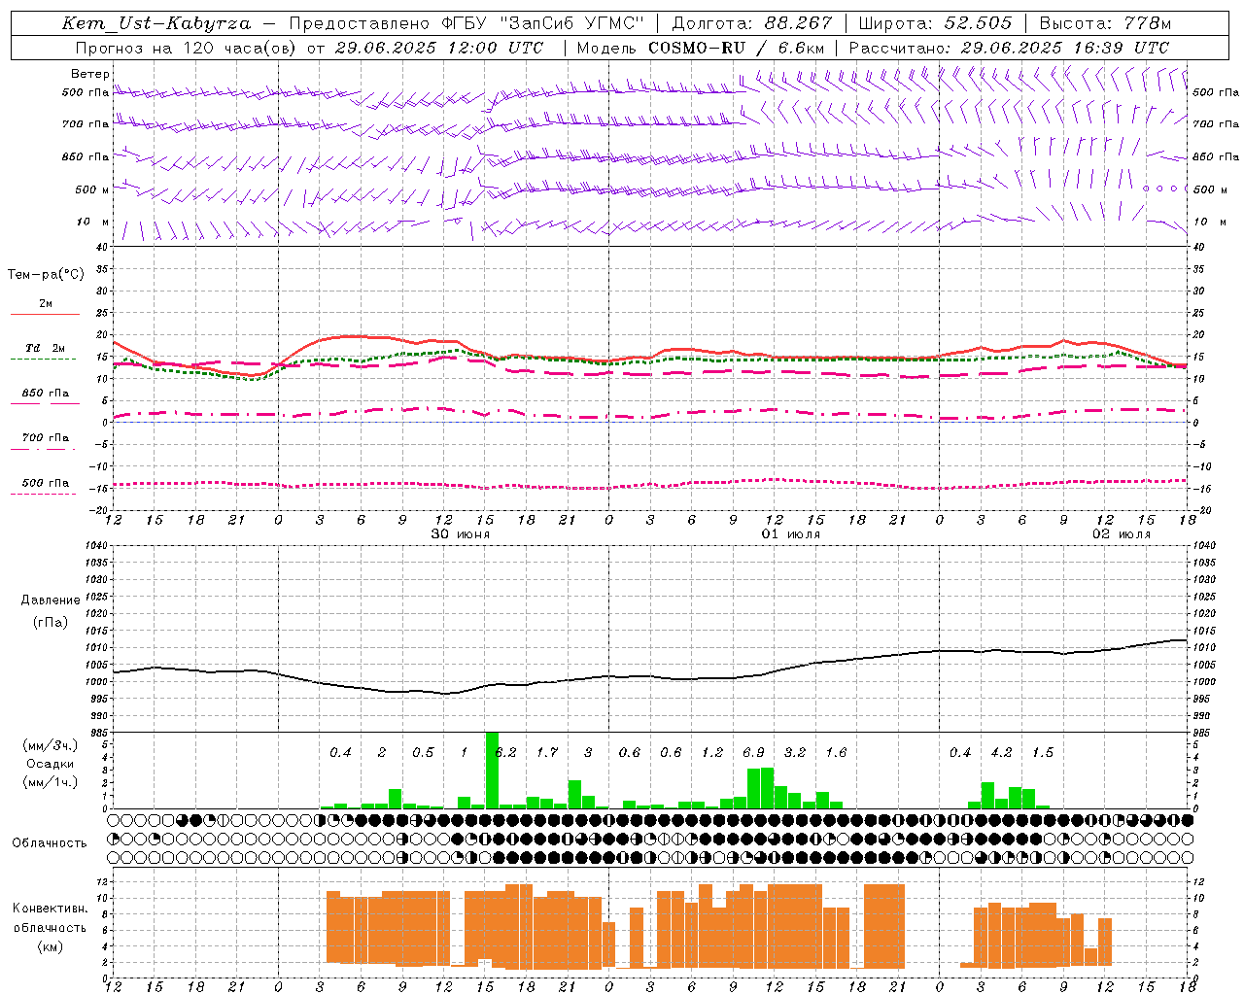This screenshot has height=995, width=1244.
Task: Click the Давление pressure label
Action: tap(51, 600)
